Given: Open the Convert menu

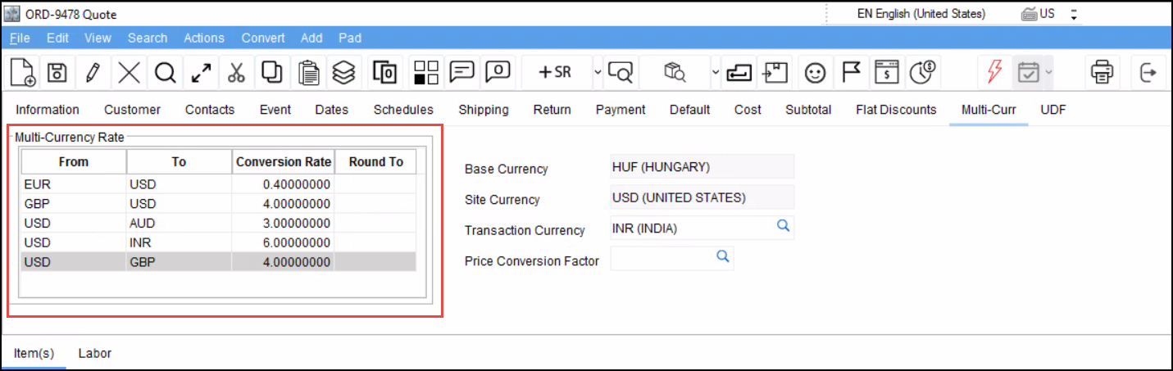Looking at the screenshot, I should point(263,38).
